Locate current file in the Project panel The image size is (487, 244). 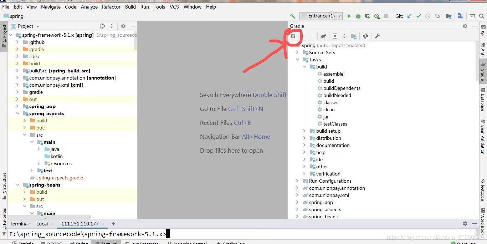pyautogui.click(x=102, y=26)
